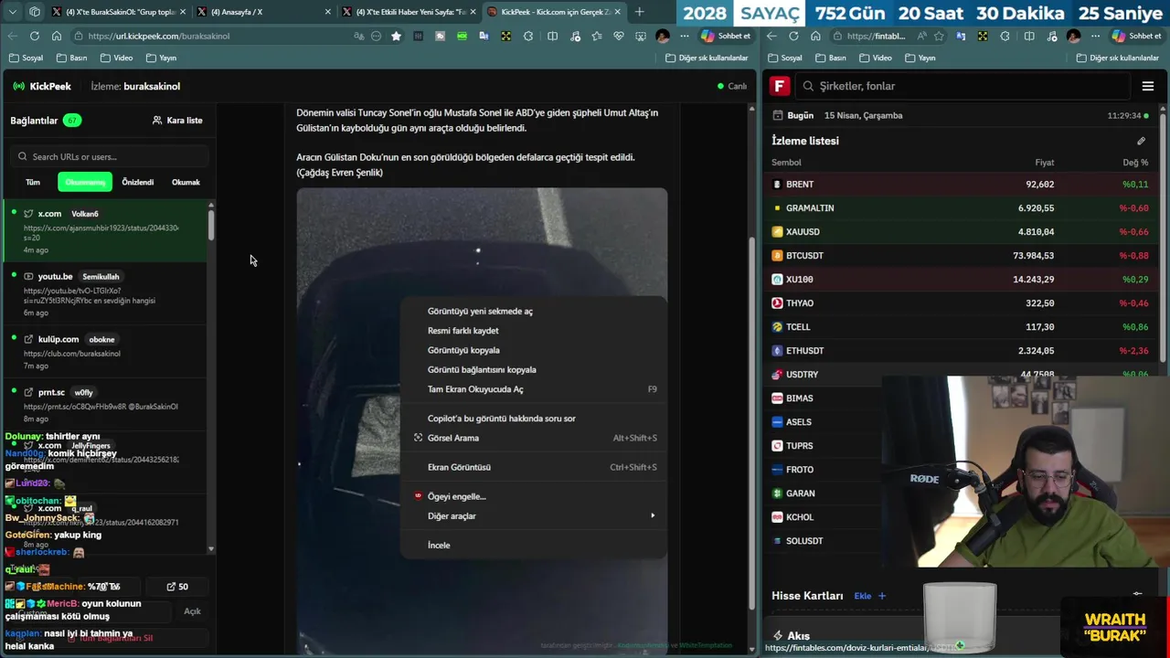Open left browser 'Sohbet et' Copilot button
Screen dimensions: 1170x658
(726, 36)
